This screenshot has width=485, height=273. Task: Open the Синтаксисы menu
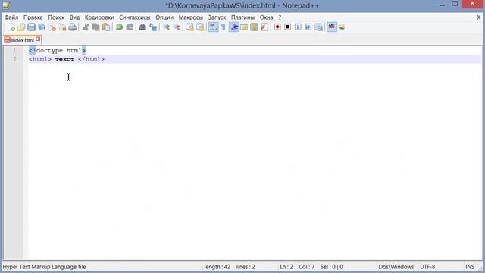point(135,17)
